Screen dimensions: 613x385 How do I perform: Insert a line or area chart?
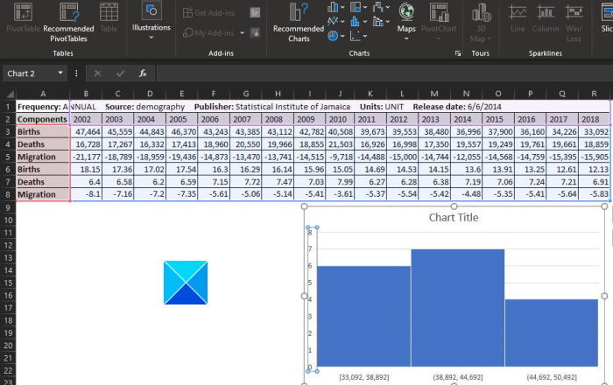333,21
